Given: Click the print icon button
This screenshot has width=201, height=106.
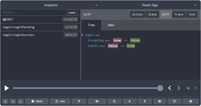Looking at the screenshot, I should pyautogui.click(x=160, y=101).
